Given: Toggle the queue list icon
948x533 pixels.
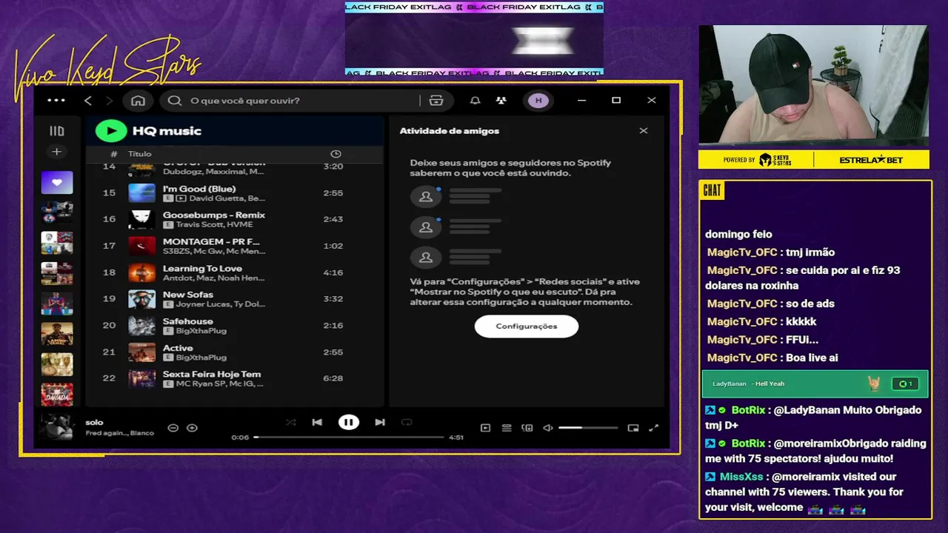Looking at the screenshot, I should tap(507, 428).
